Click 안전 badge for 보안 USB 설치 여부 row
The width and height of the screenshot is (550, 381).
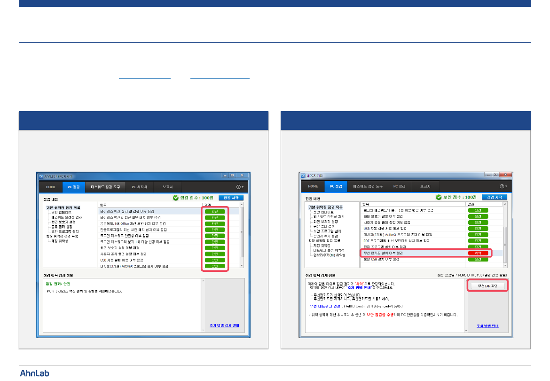pyautogui.click(x=478, y=259)
